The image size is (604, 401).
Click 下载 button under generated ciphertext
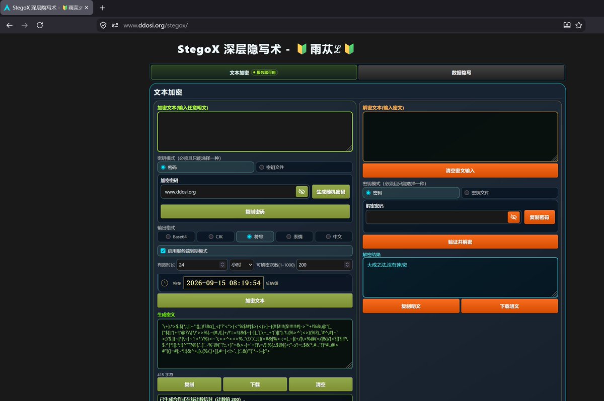[255, 384]
